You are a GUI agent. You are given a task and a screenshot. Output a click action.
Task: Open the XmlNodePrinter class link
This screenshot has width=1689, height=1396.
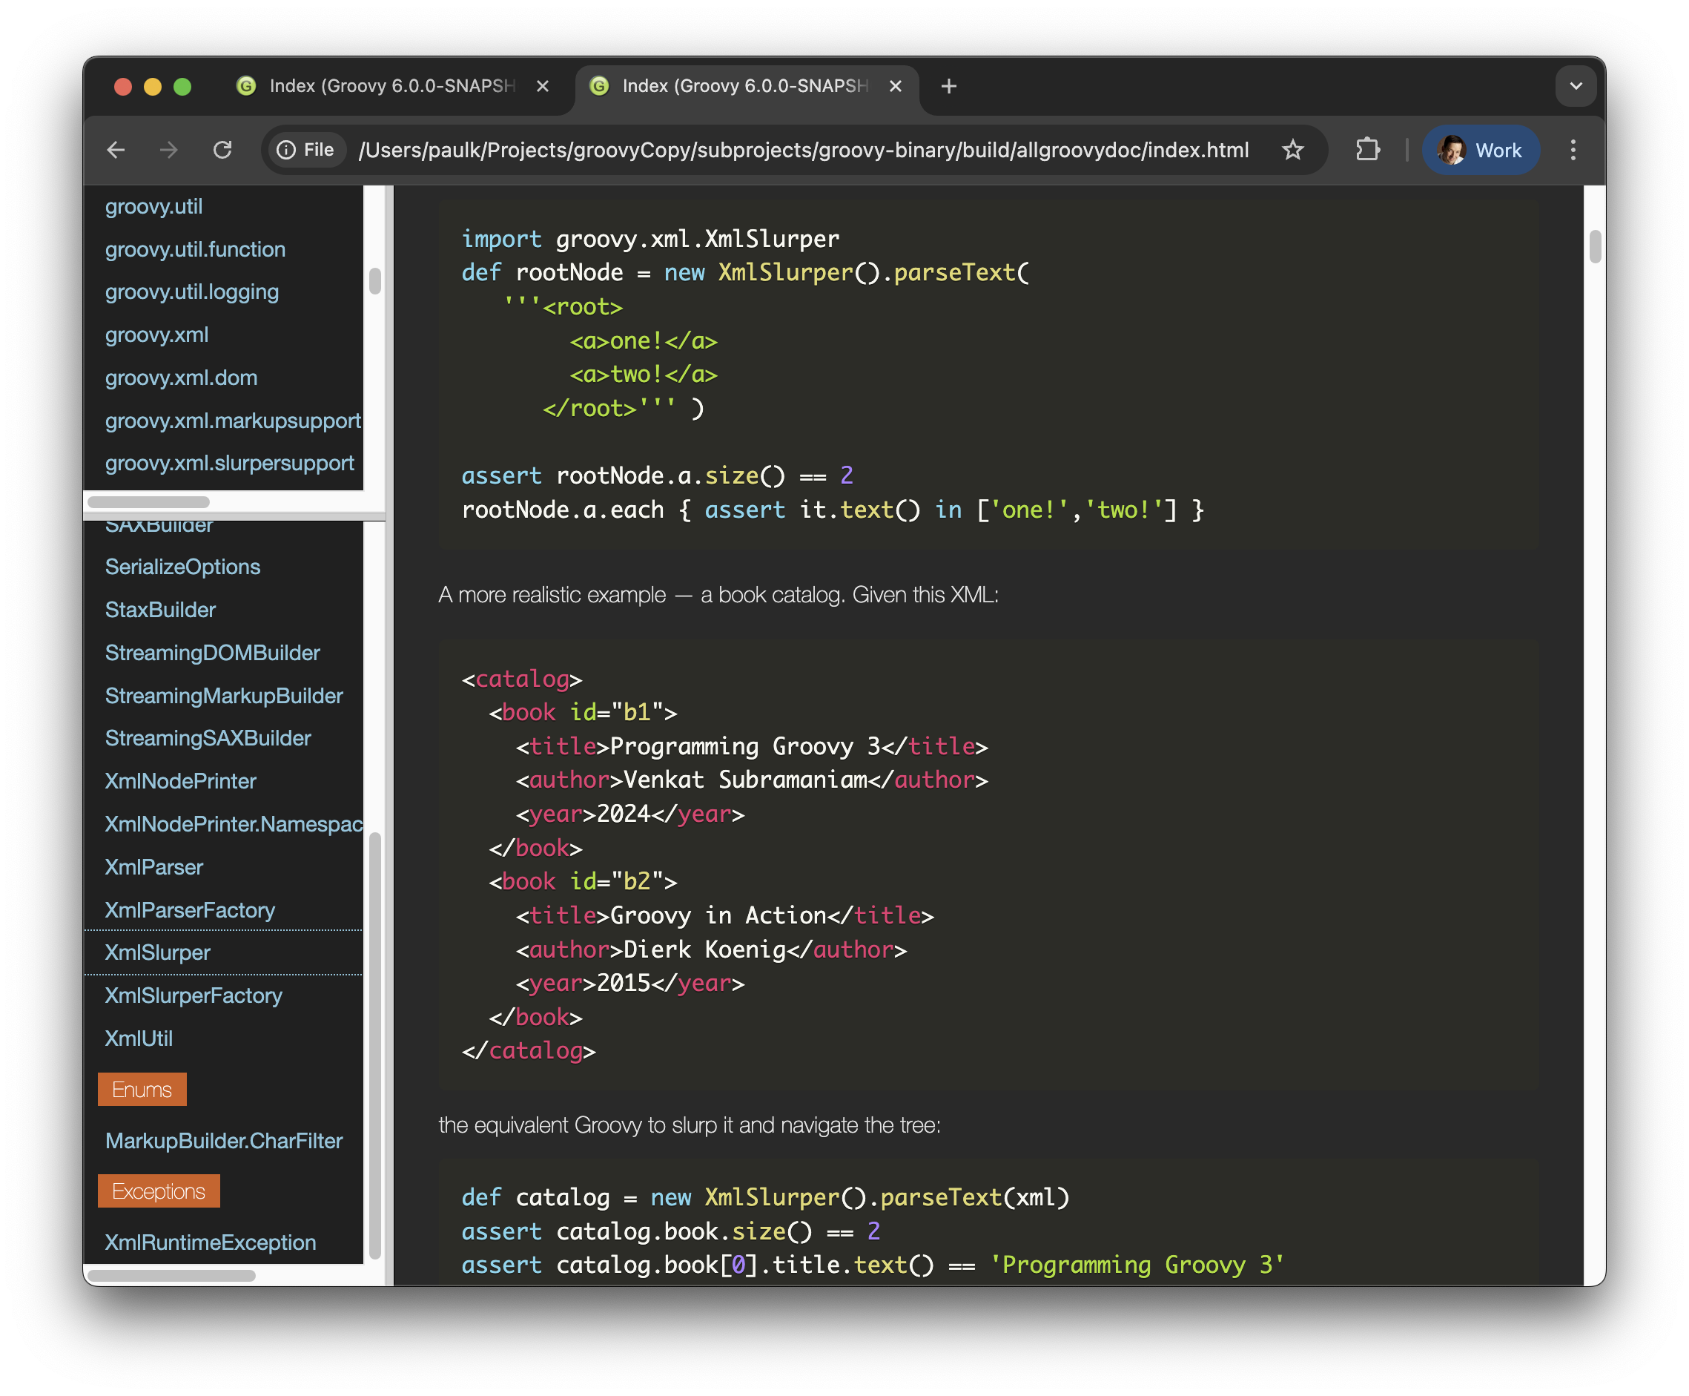[180, 781]
